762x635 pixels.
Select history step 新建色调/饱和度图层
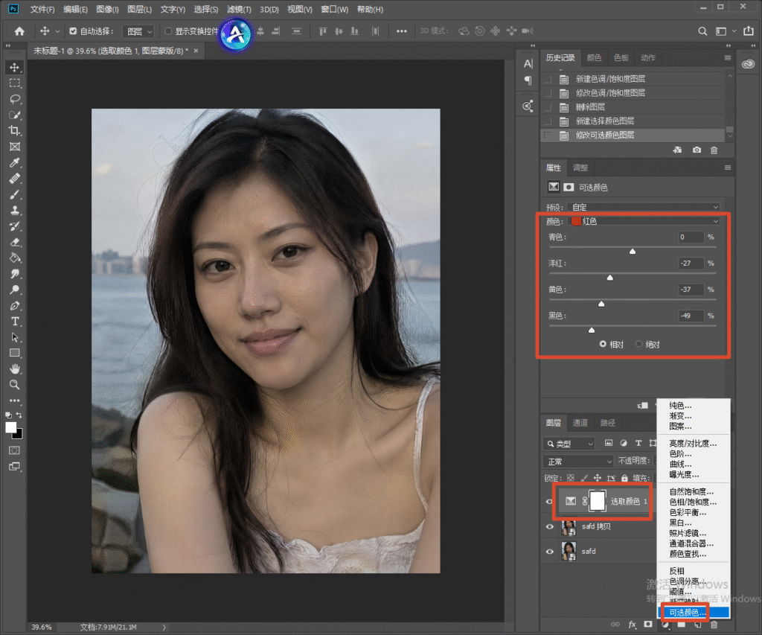pyautogui.click(x=633, y=79)
